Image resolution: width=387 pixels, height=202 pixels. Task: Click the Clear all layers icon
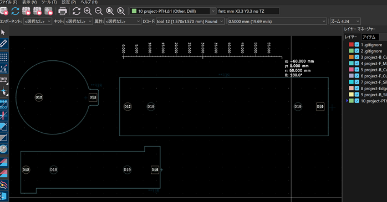coord(4,11)
